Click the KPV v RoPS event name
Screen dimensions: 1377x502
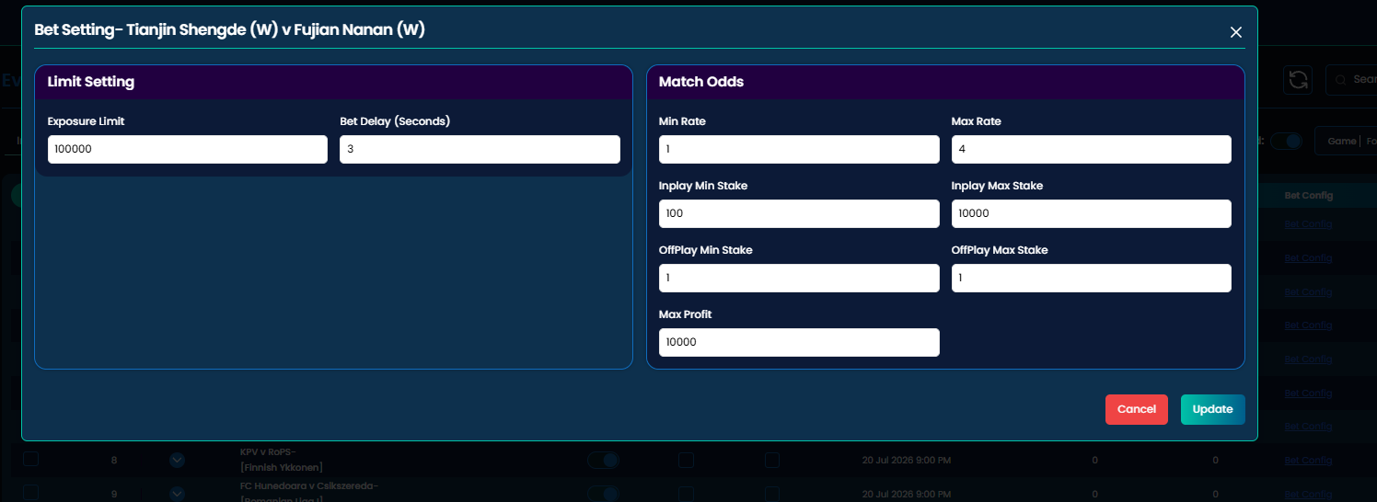pyautogui.click(x=281, y=459)
